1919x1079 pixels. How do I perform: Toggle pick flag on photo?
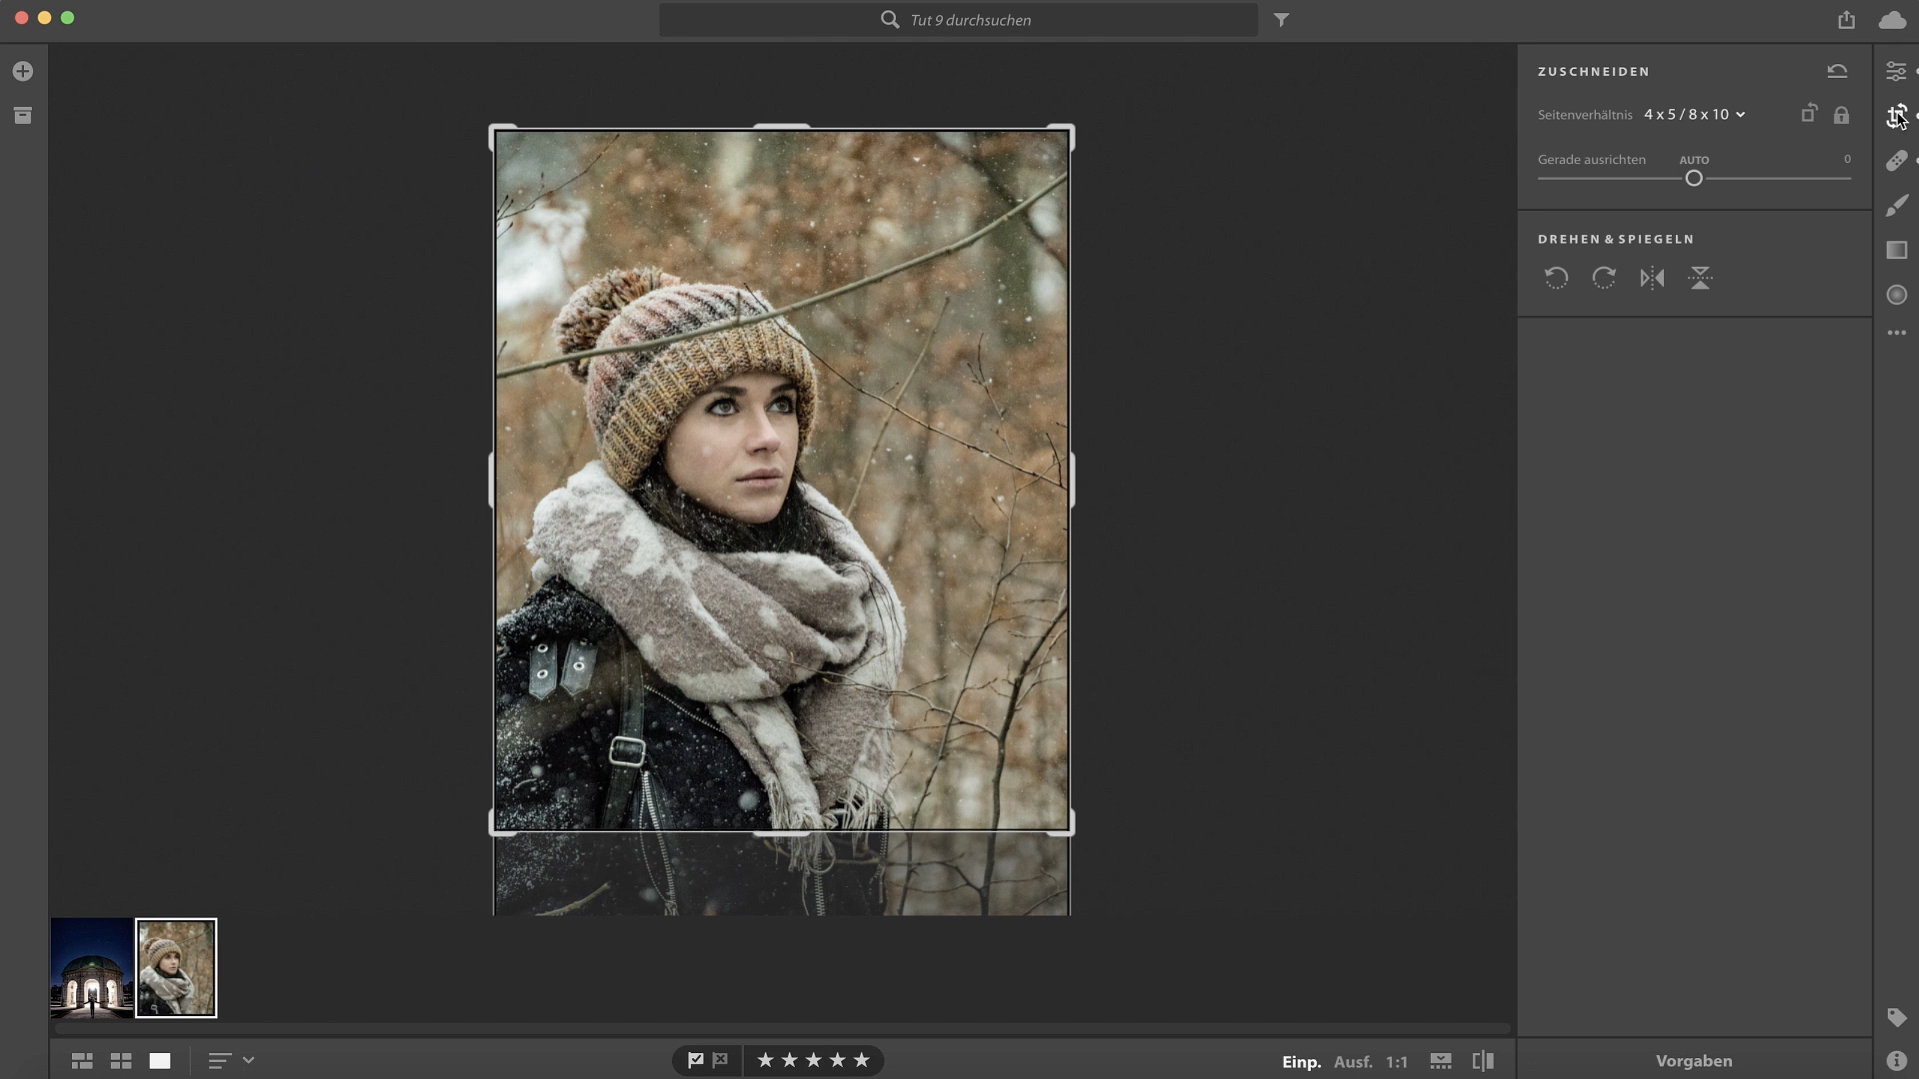tap(695, 1060)
